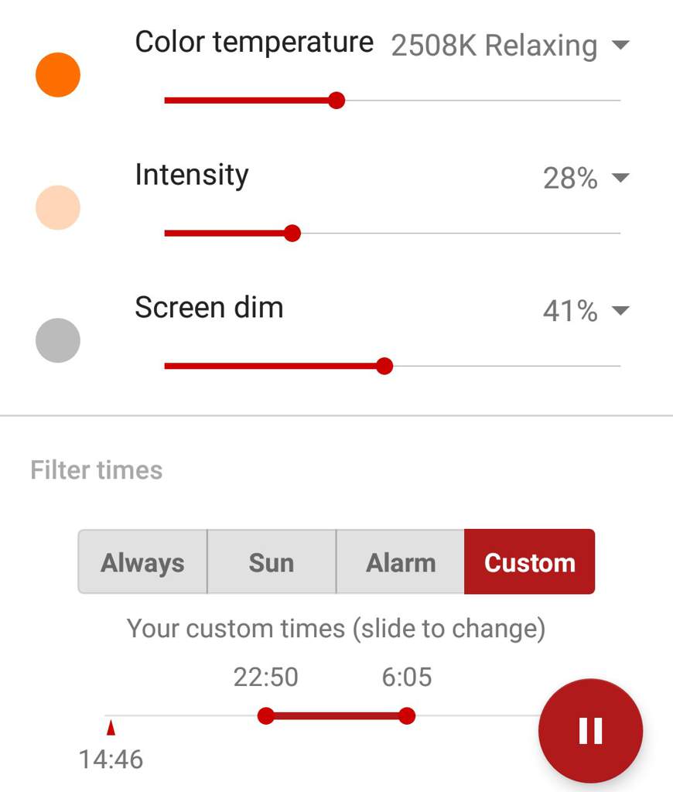Click the Intensity slider handle

pyautogui.click(x=292, y=234)
